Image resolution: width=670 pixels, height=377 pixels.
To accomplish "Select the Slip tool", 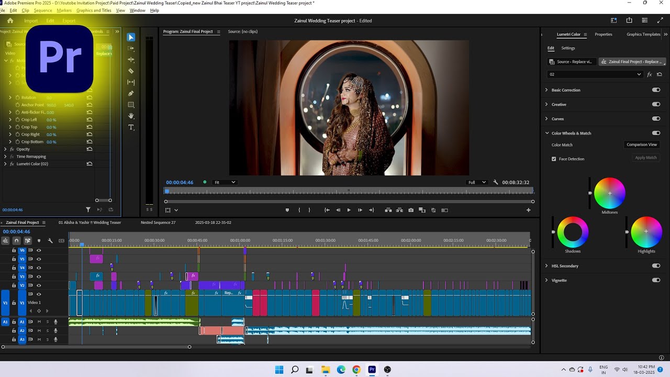I will (131, 82).
